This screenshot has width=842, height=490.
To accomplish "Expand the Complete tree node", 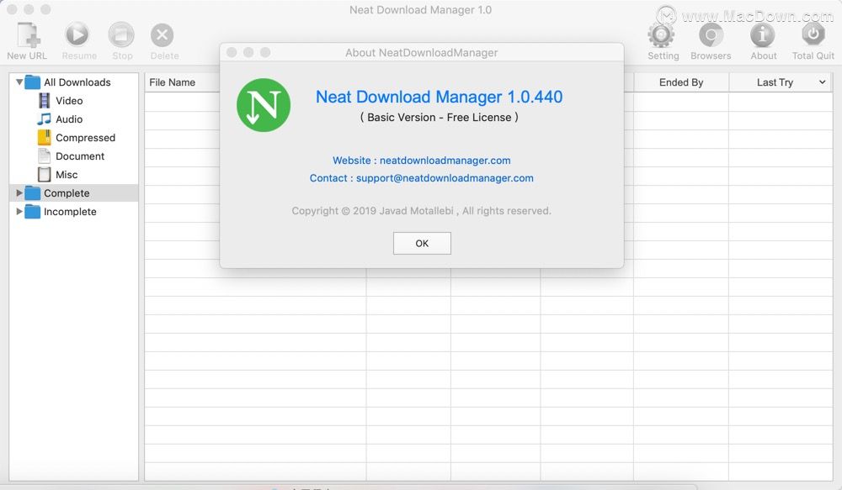I will [x=19, y=192].
